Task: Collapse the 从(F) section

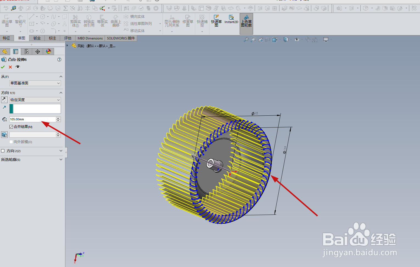Action: (x=61, y=76)
